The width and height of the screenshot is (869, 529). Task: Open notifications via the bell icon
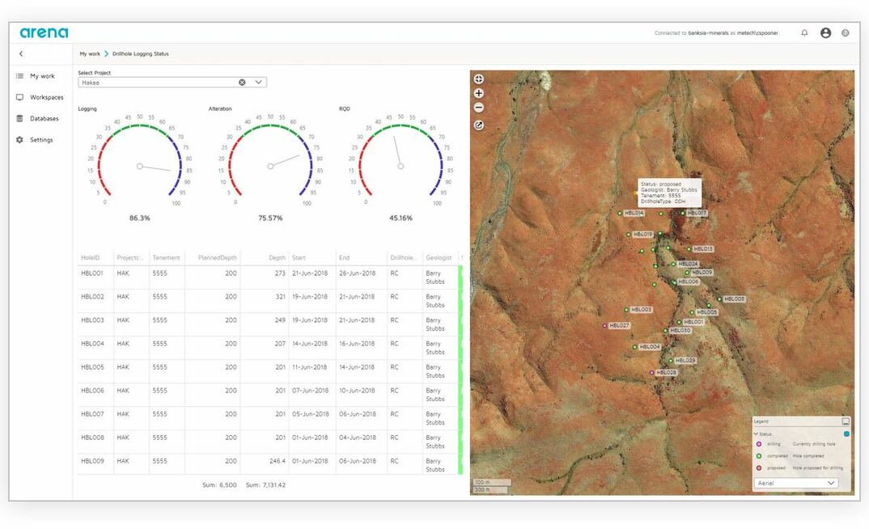click(804, 32)
